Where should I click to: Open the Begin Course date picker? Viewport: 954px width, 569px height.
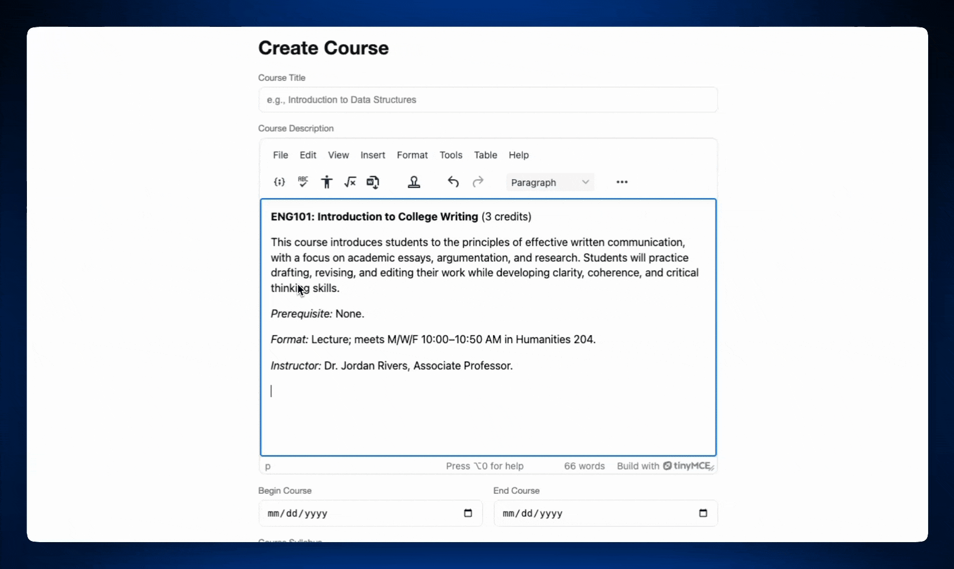tap(468, 513)
